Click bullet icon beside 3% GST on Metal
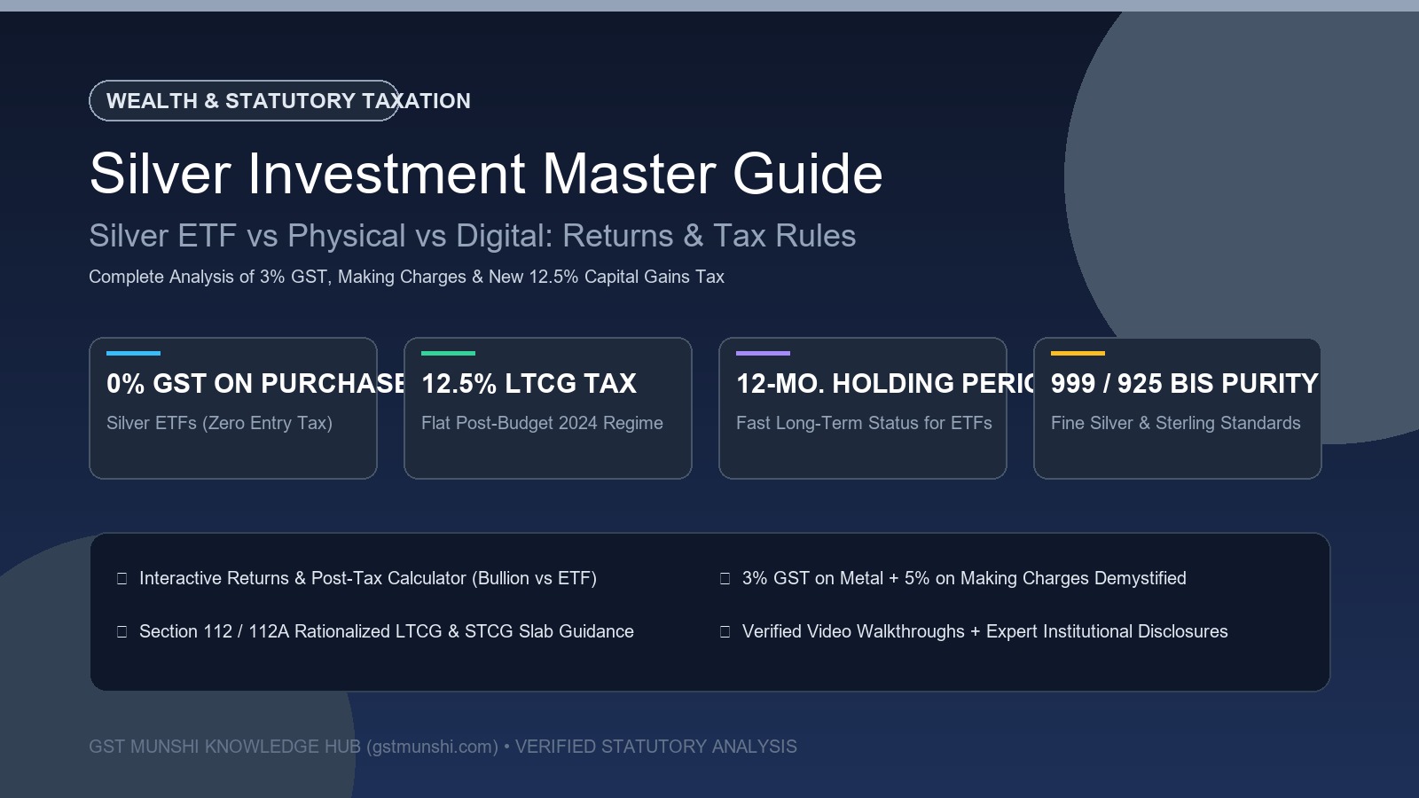This screenshot has height=798, width=1419. click(x=725, y=579)
